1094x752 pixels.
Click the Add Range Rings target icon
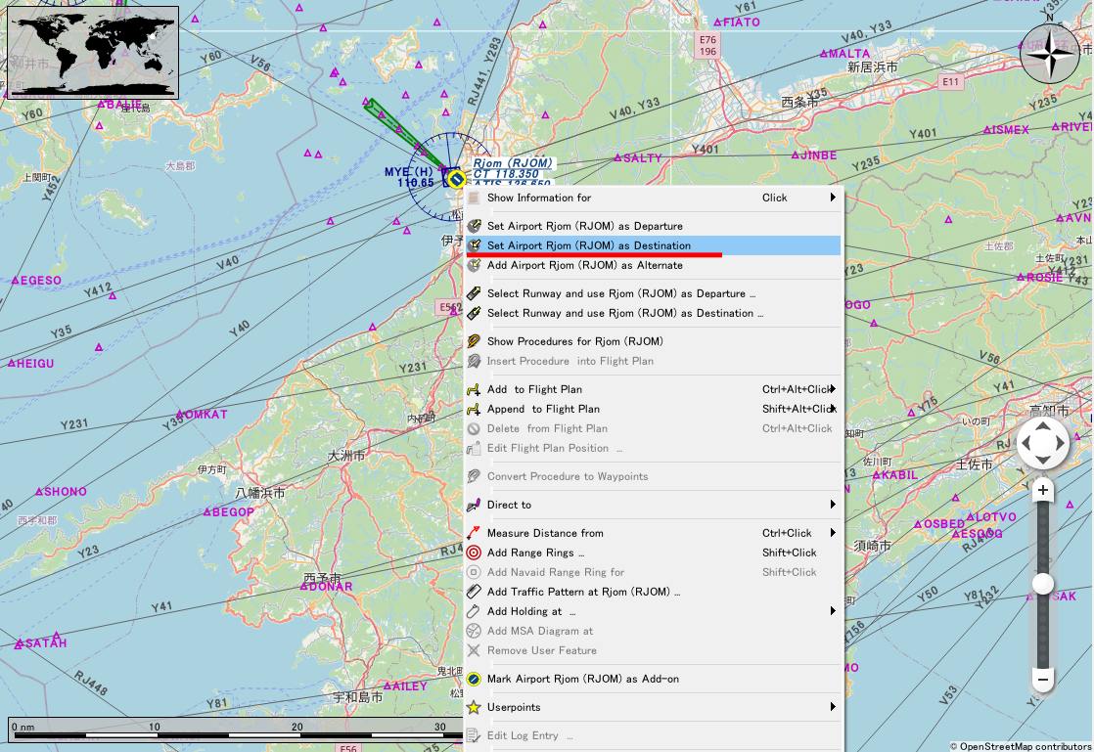pos(474,553)
